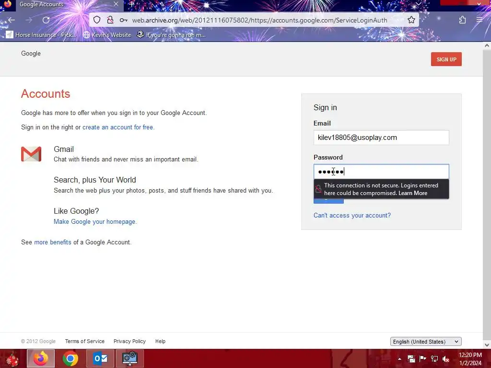Open the Firefox hamburger menu
The image size is (491, 368).
[x=479, y=20]
